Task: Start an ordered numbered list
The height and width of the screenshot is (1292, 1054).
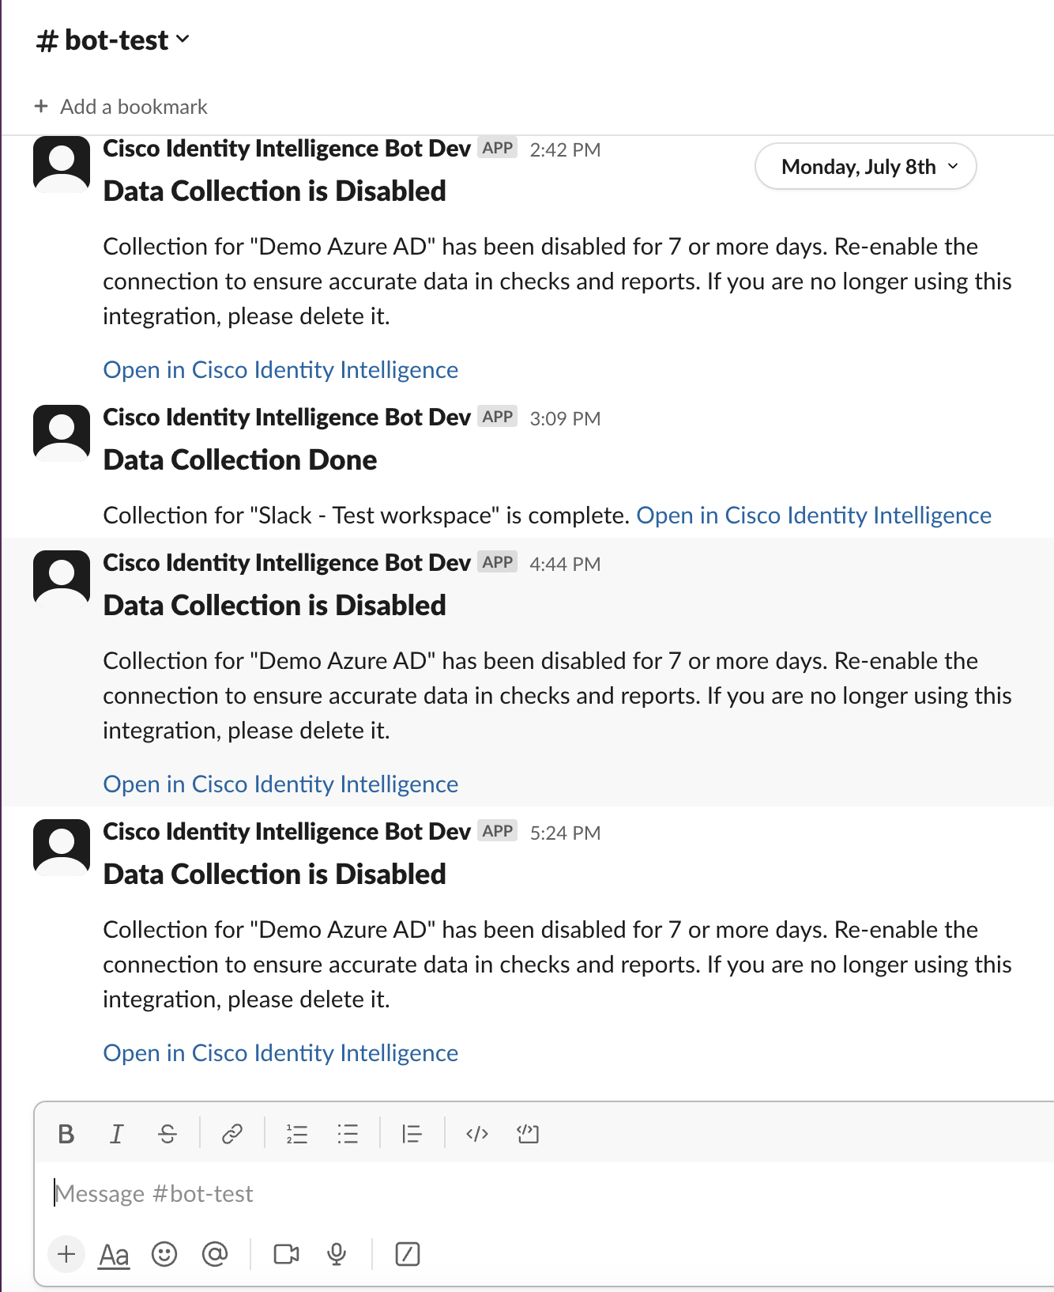Action: pos(297,1134)
